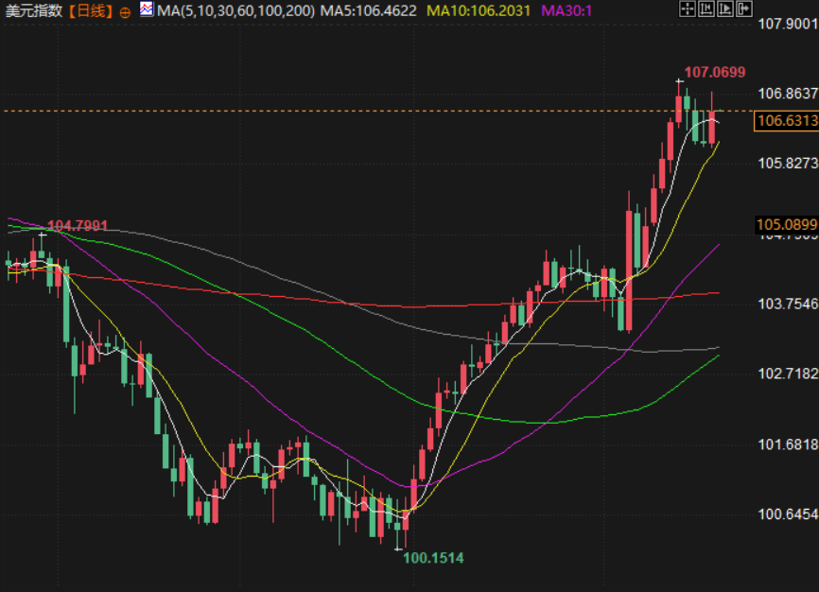Click the 107.9001 top axis price label
Screen dimensions: 819x592
coord(787,24)
